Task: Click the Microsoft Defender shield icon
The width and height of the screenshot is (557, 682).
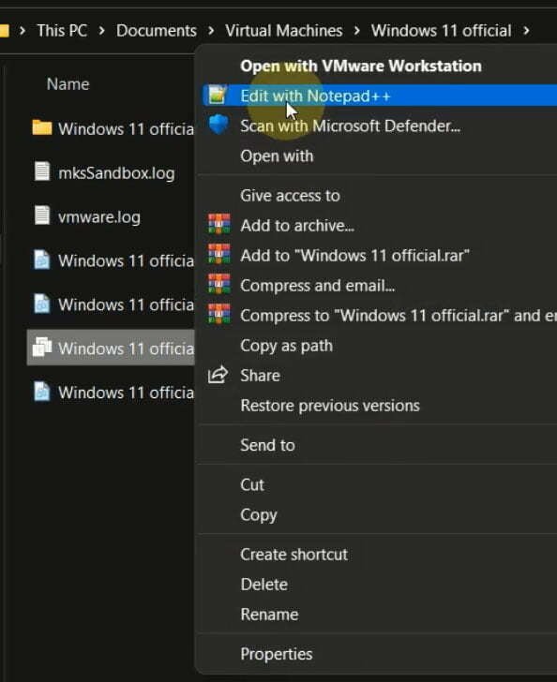Action: click(x=218, y=125)
